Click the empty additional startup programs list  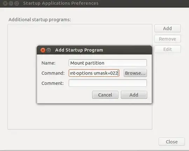[x=80, y=116]
